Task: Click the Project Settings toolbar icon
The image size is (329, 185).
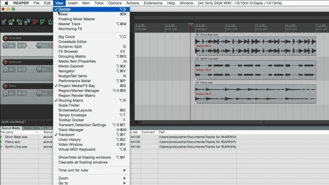Action: coord(27,22)
